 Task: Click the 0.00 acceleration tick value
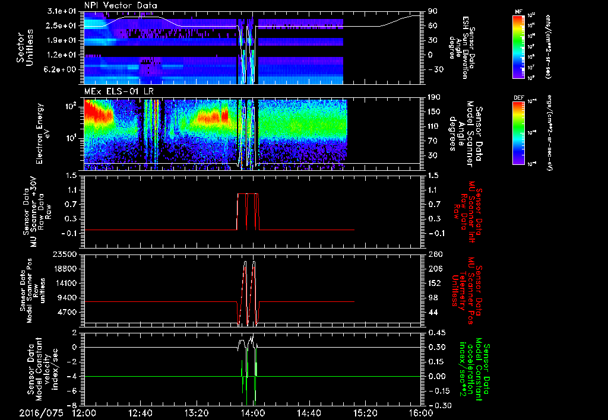(x=436, y=376)
